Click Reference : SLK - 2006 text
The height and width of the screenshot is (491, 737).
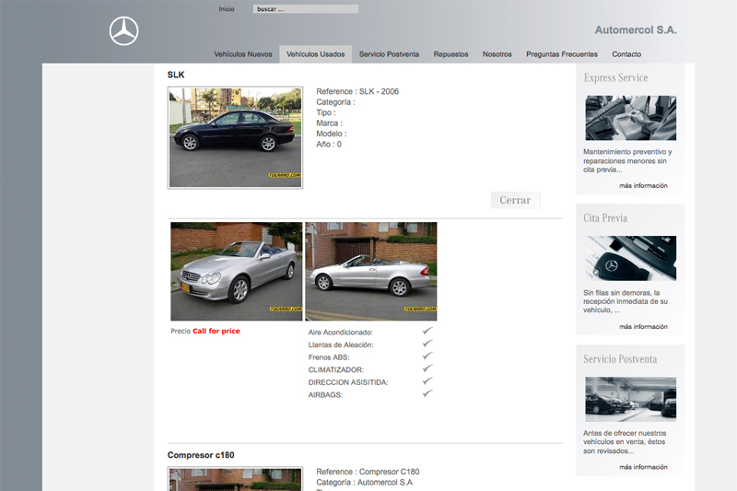coord(357,91)
